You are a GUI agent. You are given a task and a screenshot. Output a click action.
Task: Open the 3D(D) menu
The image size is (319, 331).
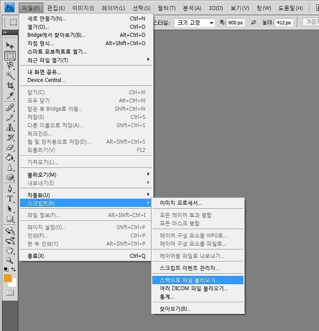[216, 8]
